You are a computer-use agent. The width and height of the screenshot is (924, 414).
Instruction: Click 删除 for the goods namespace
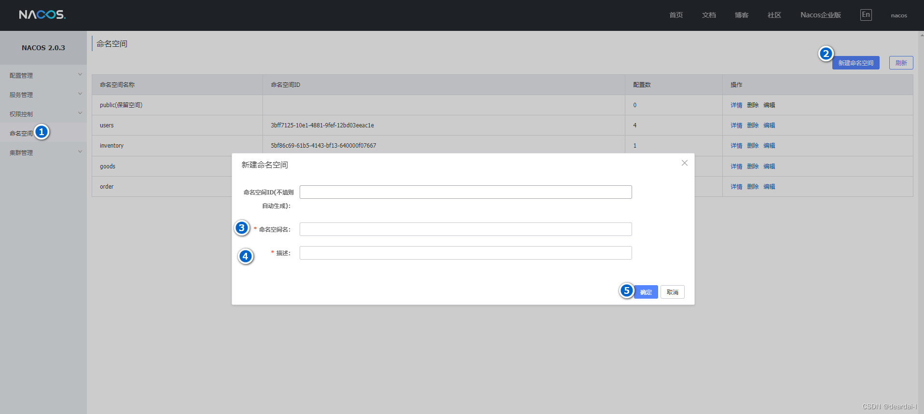pyautogui.click(x=753, y=166)
